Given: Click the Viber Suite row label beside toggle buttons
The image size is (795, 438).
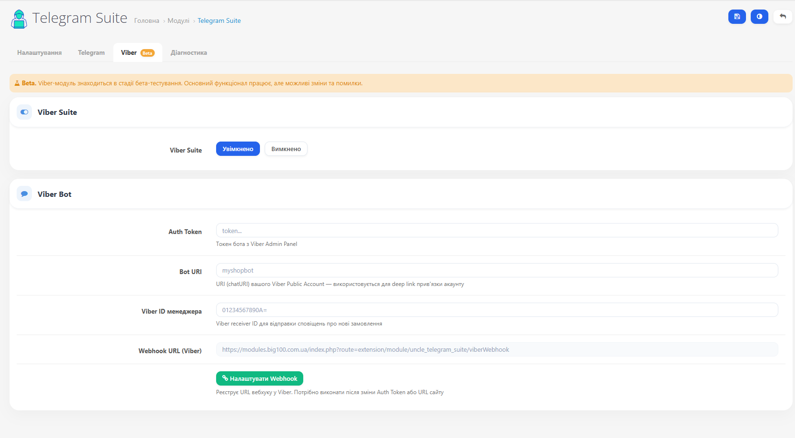Looking at the screenshot, I should 186,150.
